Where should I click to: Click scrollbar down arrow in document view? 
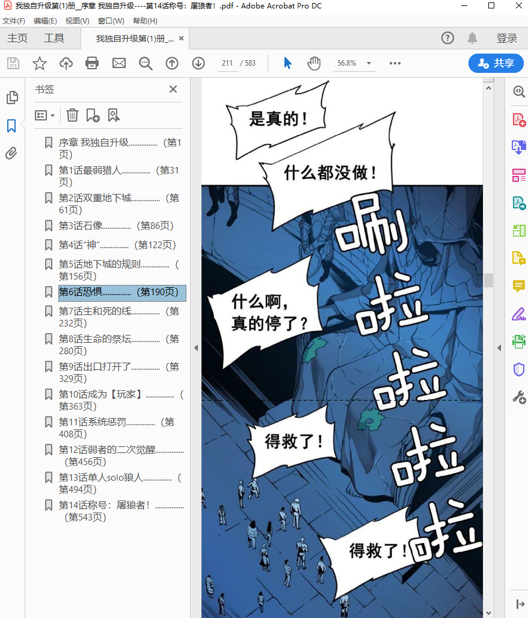pyautogui.click(x=489, y=613)
